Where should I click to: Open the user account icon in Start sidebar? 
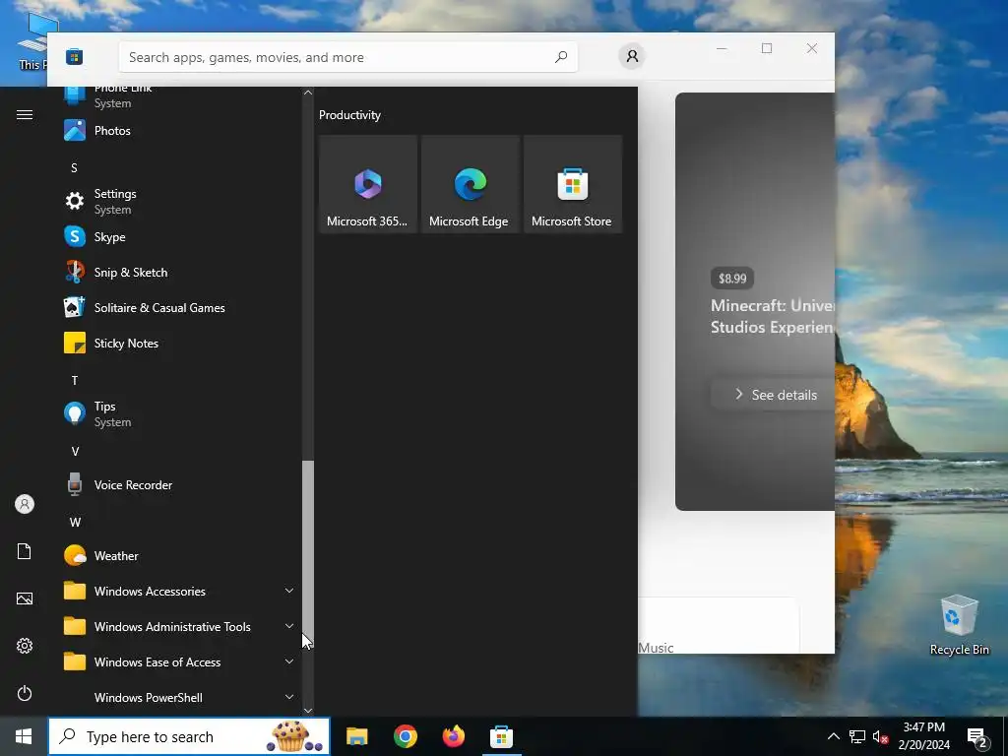25,504
